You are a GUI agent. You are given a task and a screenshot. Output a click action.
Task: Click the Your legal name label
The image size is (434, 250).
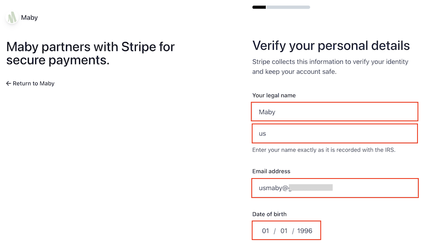coord(274,95)
